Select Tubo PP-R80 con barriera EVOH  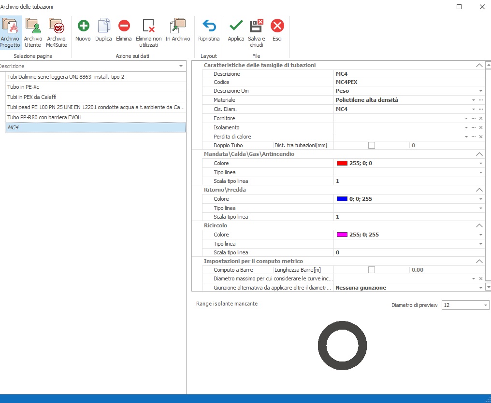coord(95,117)
